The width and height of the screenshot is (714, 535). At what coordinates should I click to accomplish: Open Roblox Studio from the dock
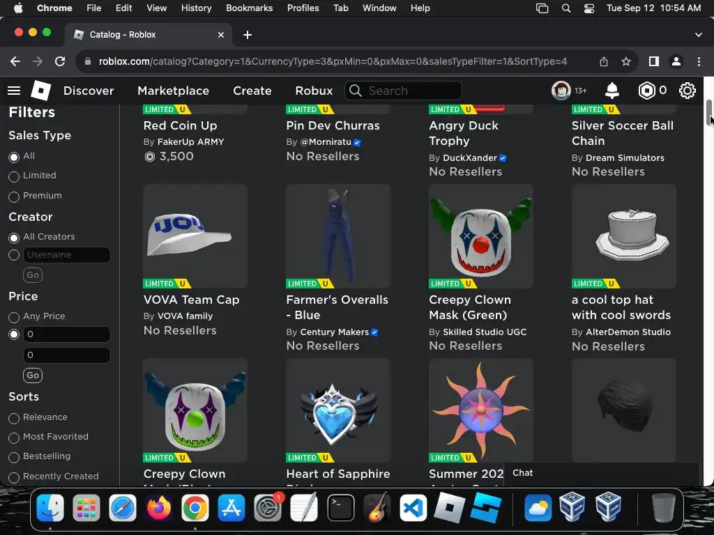(486, 508)
